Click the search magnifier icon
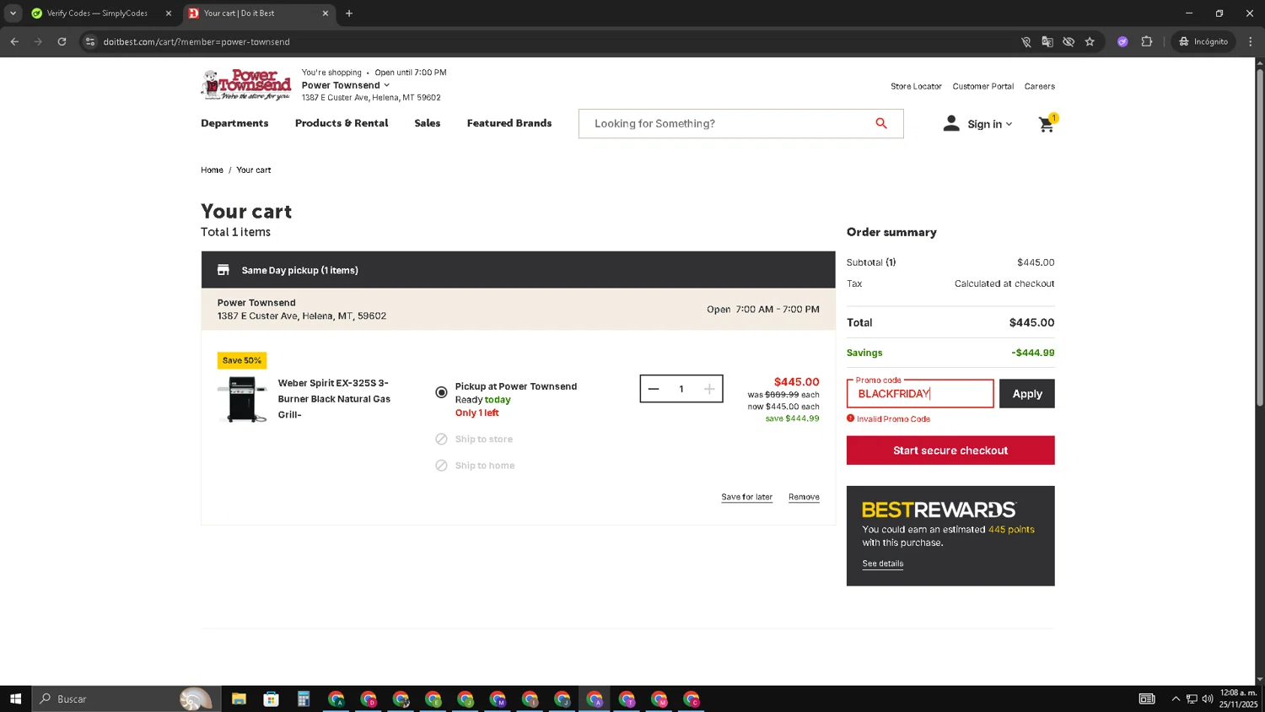Viewport: 1265px width, 712px height. click(x=881, y=123)
